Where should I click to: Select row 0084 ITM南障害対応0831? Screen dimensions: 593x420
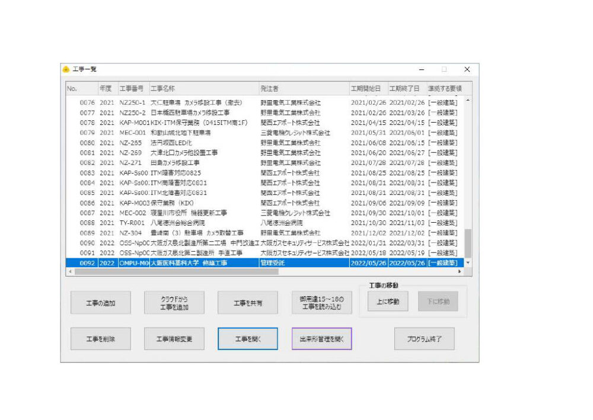click(264, 183)
